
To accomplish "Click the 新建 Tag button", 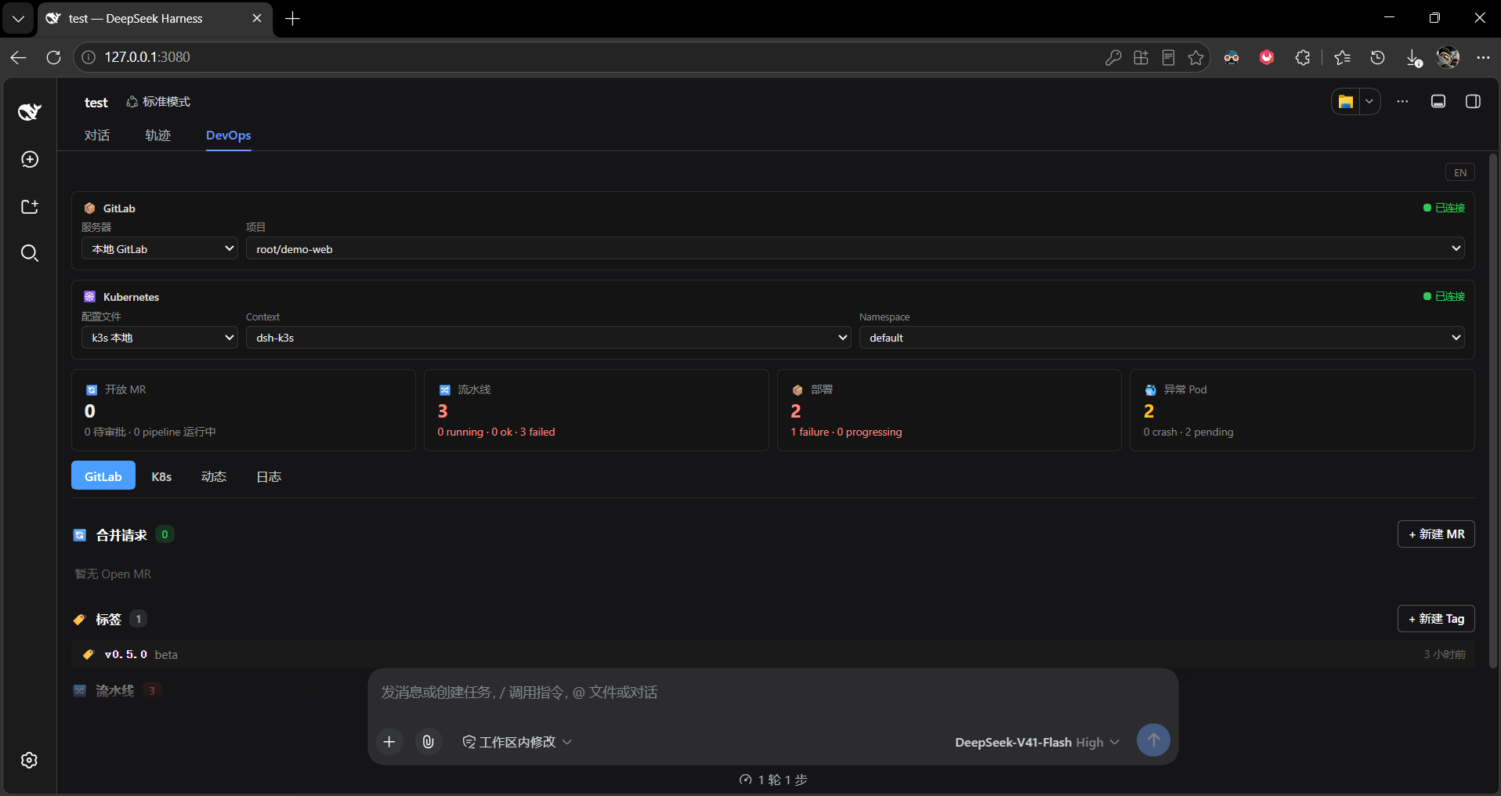I will (x=1436, y=619).
